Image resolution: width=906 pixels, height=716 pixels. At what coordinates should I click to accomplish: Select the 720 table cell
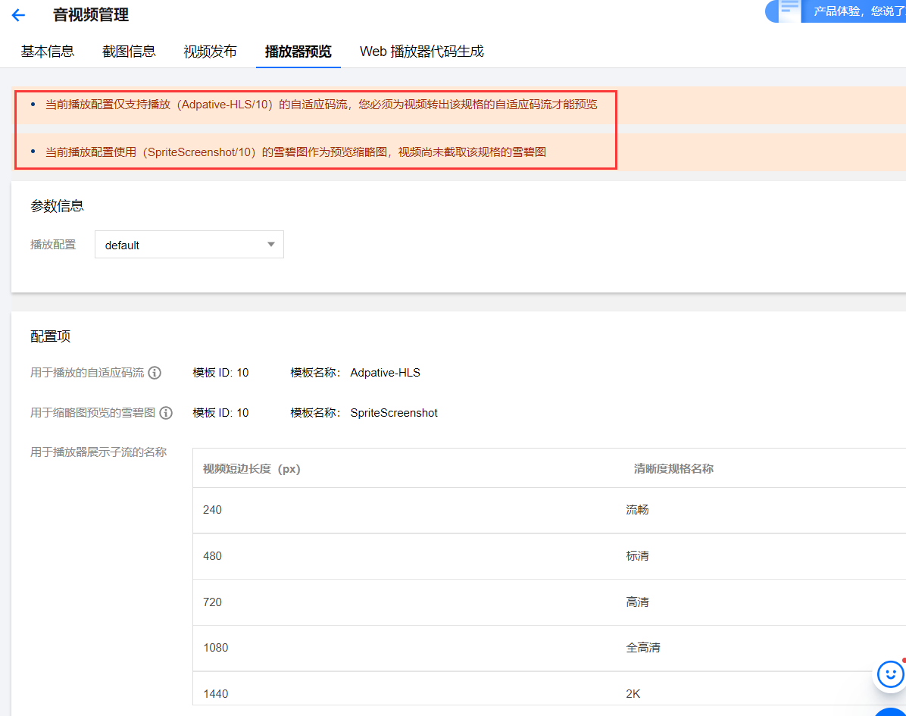tap(213, 602)
